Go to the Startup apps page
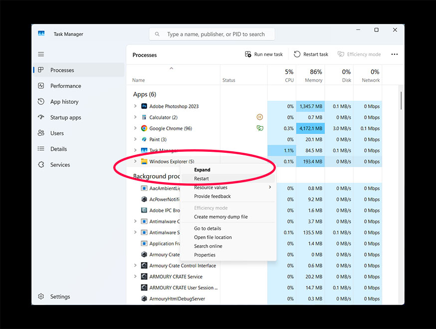 pos(79,117)
